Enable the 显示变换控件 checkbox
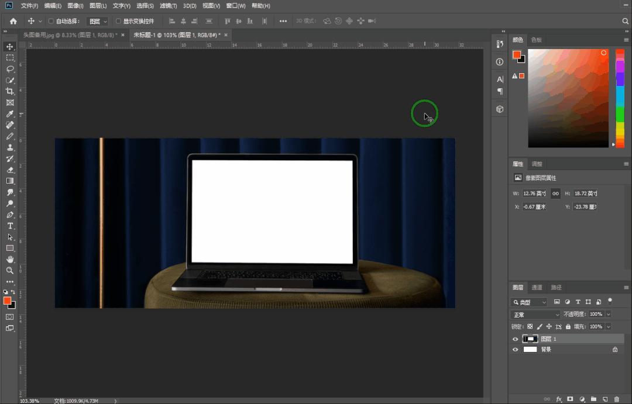 point(118,21)
